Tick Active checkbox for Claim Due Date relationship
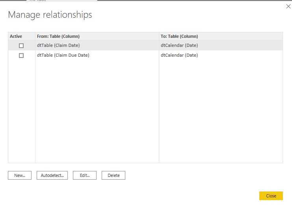The image size is (292, 210). [21, 56]
